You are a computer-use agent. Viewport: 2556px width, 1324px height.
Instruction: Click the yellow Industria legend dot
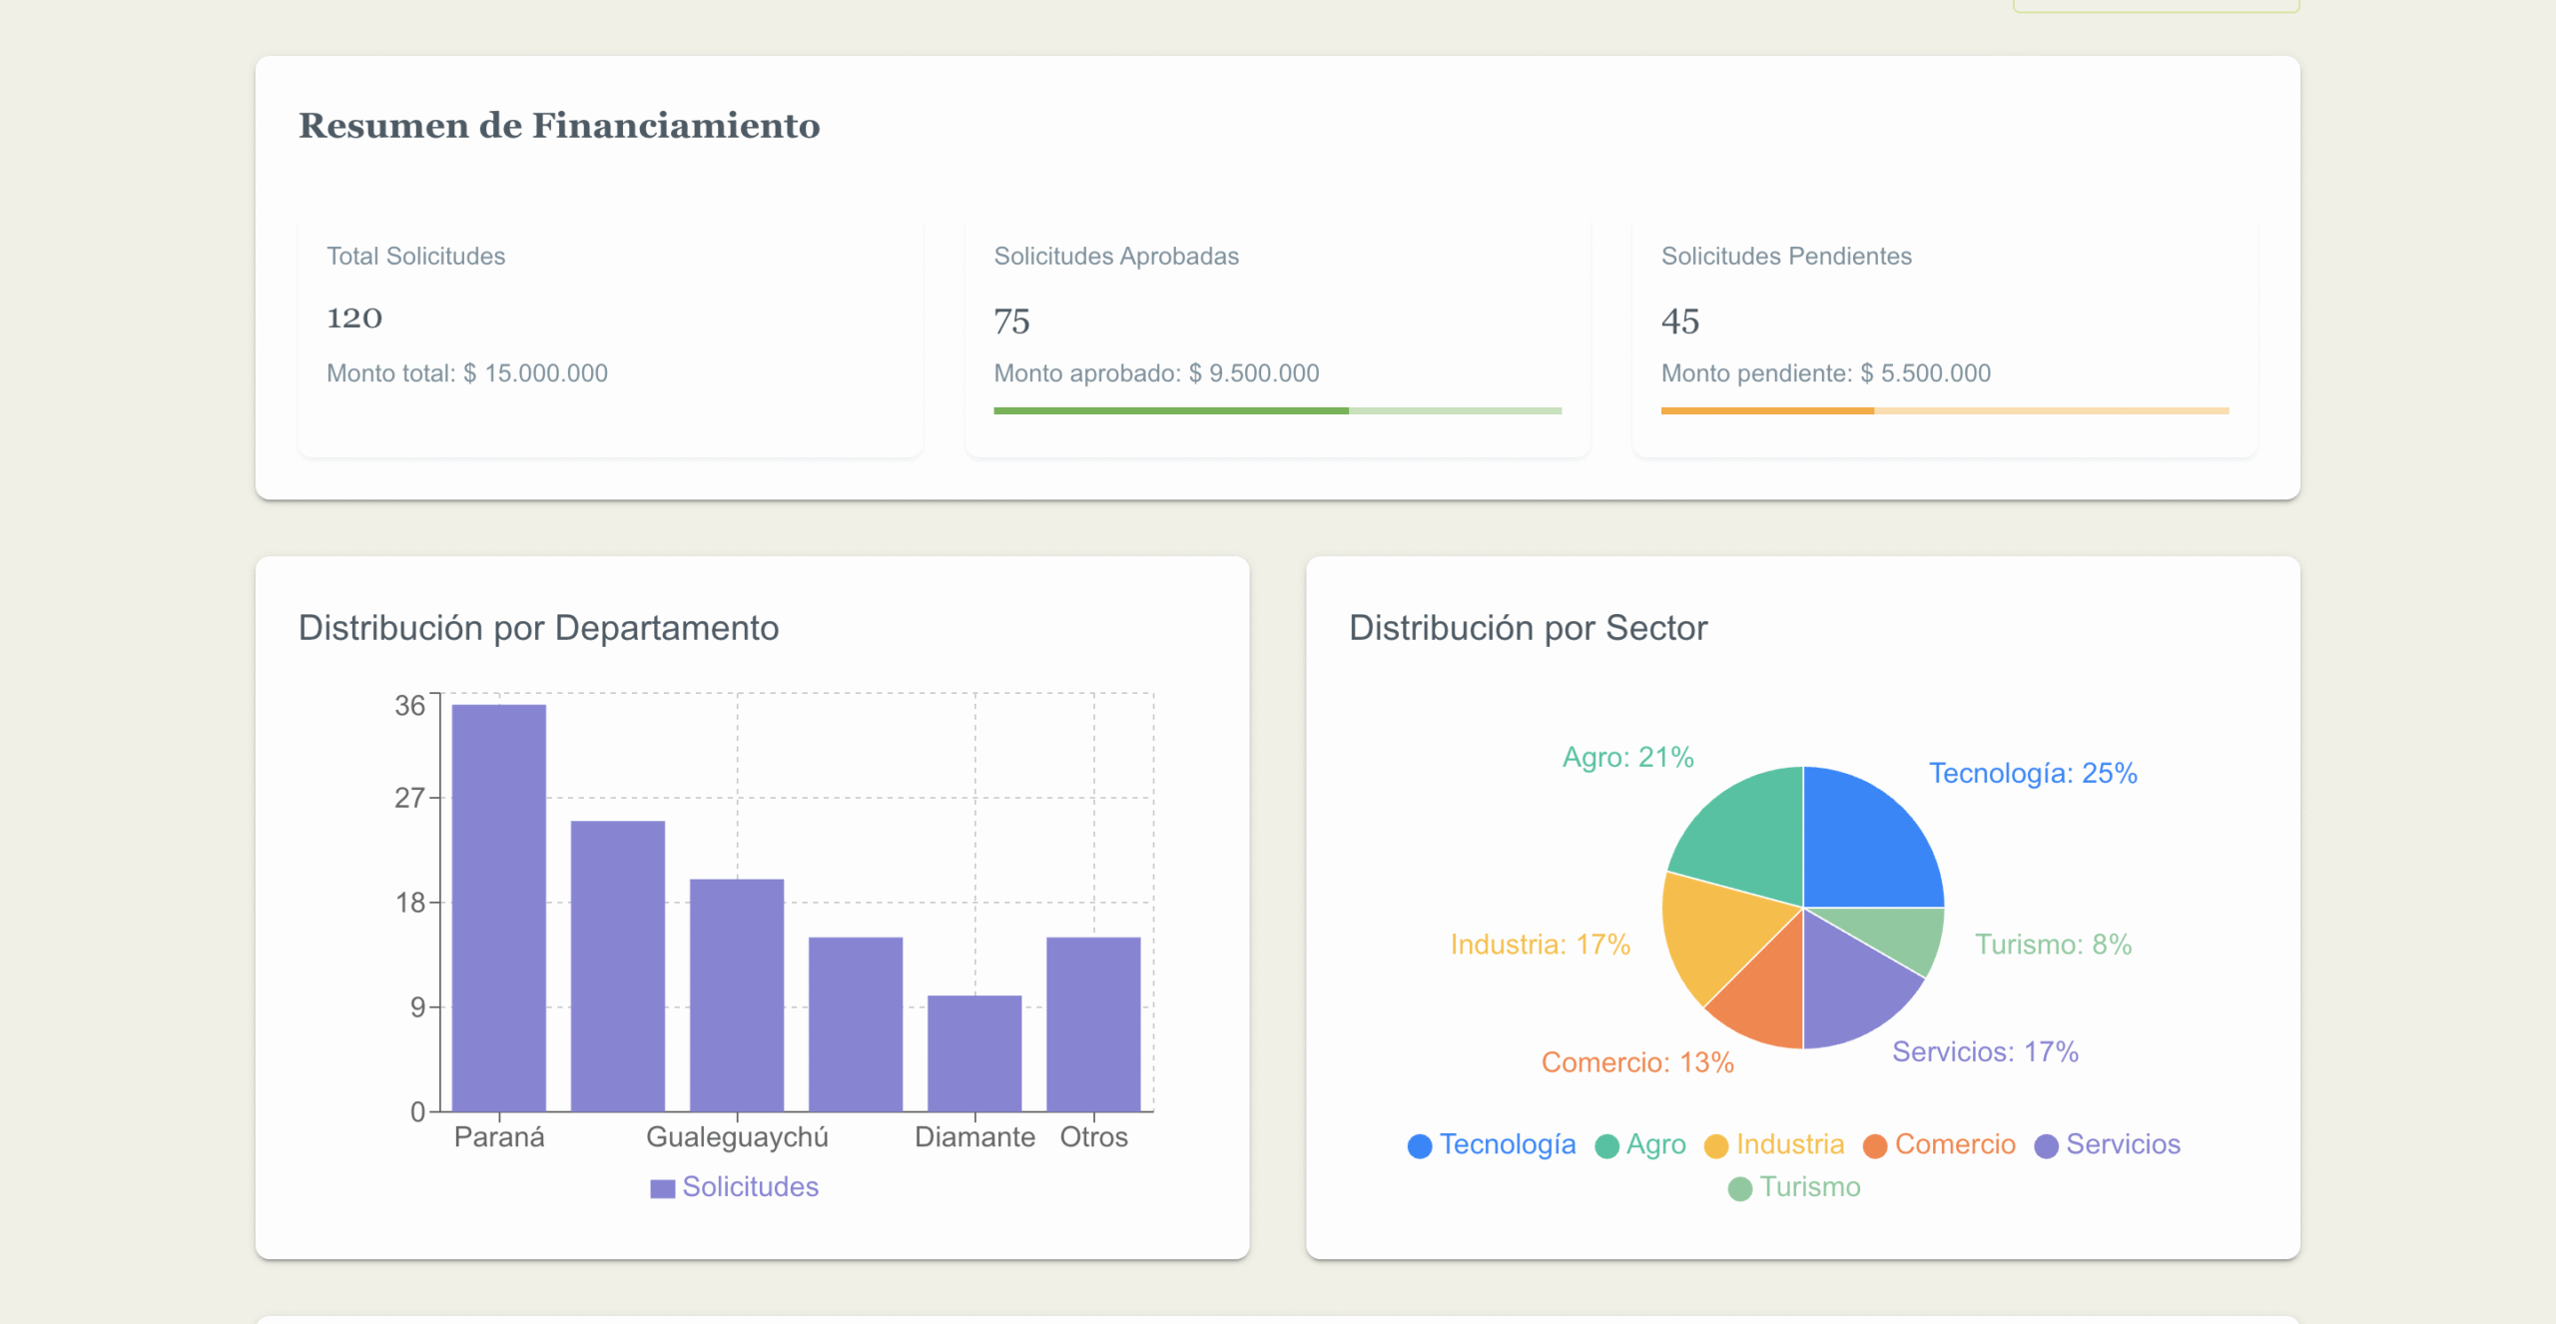coord(1718,1145)
